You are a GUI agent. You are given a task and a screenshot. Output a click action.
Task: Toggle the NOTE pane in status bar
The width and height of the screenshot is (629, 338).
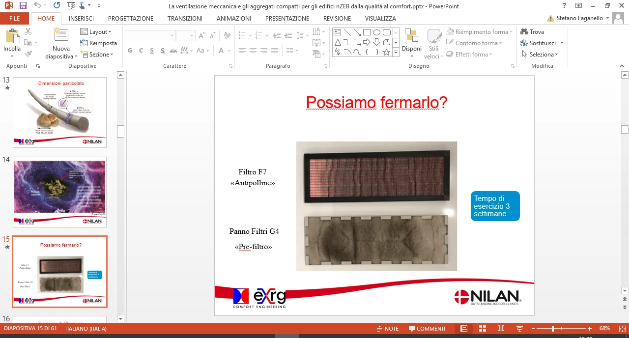pos(388,329)
